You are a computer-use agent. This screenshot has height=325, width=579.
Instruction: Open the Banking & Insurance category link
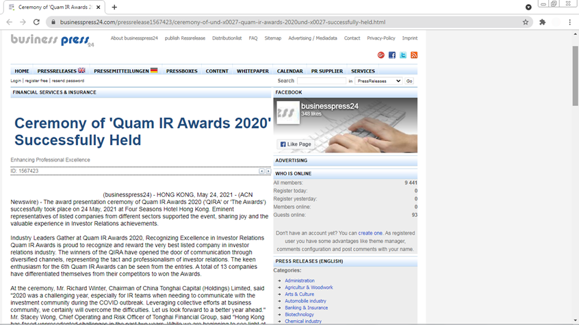click(306, 308)
